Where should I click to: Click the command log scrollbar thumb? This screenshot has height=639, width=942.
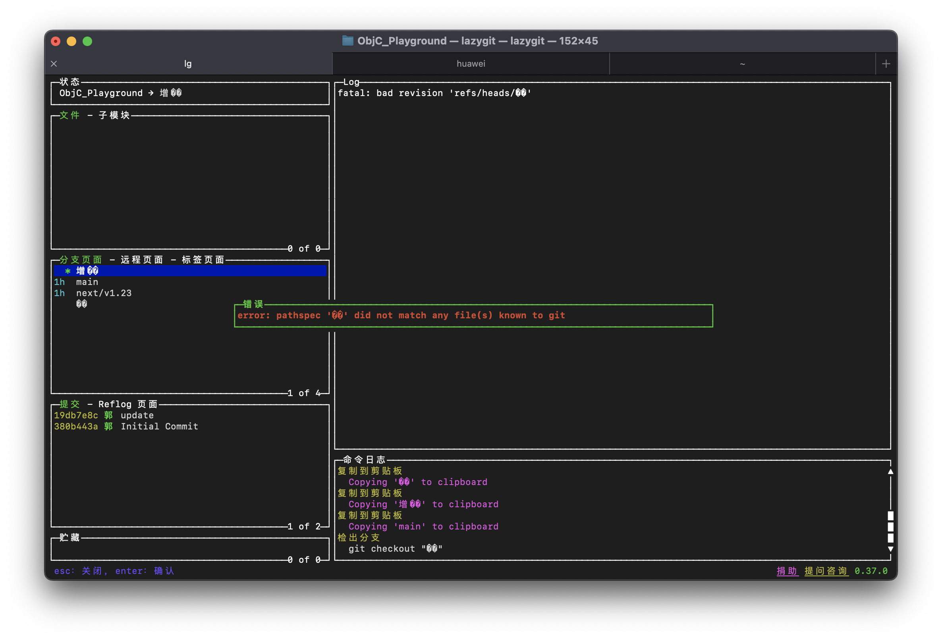[890, 527]
